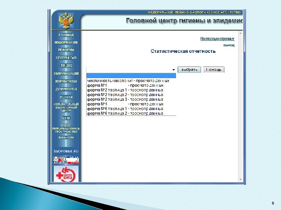This screenshot has height=210, width=281.
Task: Click the ЦНИИ ОИЗ red cross logo
Action: pos(66,174)
